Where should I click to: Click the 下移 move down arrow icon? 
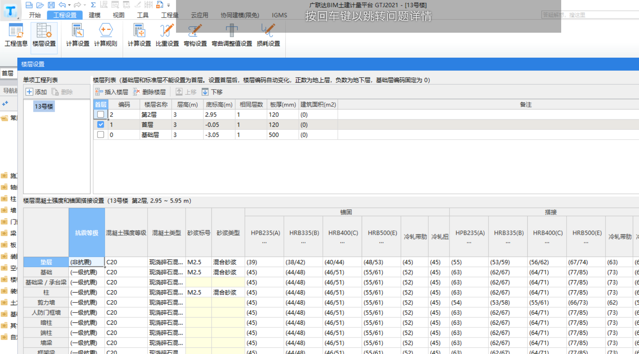click(205, 92)
